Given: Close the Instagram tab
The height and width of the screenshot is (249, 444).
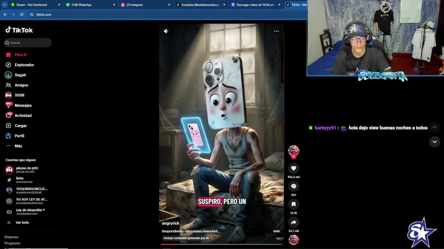Looking at the screenshot, I should click(x=169, y=5).
